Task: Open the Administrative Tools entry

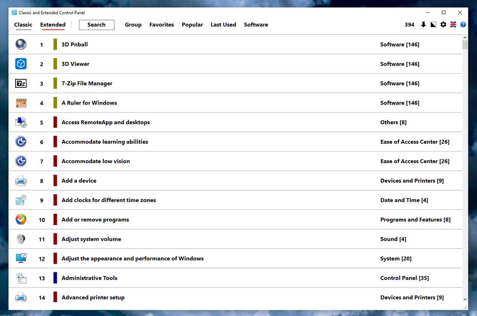Action: tap(235, 278)
